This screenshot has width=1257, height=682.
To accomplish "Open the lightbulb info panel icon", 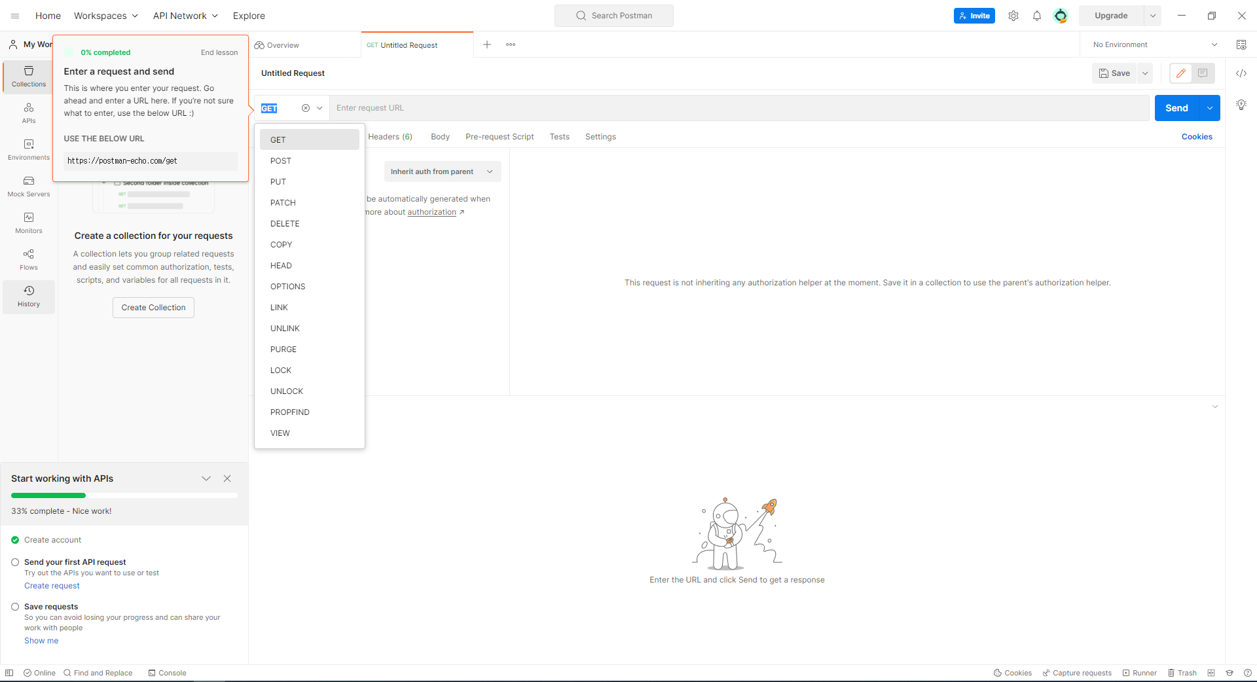I will click(x=1241, y=105).
